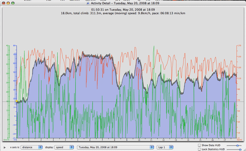Open the 'Lap 1' selector dropdown
246x151 pixels.
165,147
